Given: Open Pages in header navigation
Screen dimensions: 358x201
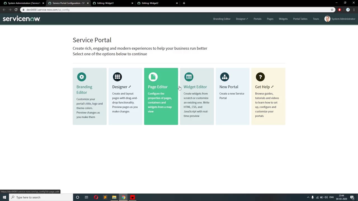Looking at the screenshot, I should 270,19.
